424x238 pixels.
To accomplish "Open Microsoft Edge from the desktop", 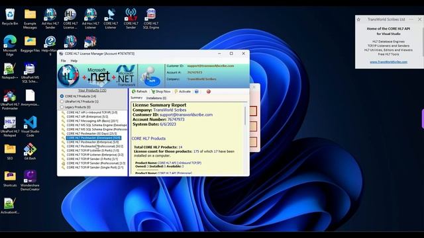I will [x=10, y=46].
